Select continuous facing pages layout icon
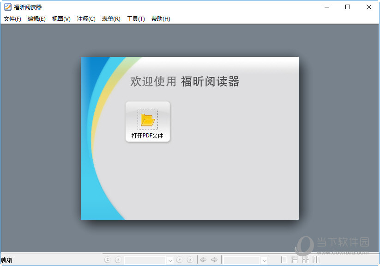 pos(306,260)
